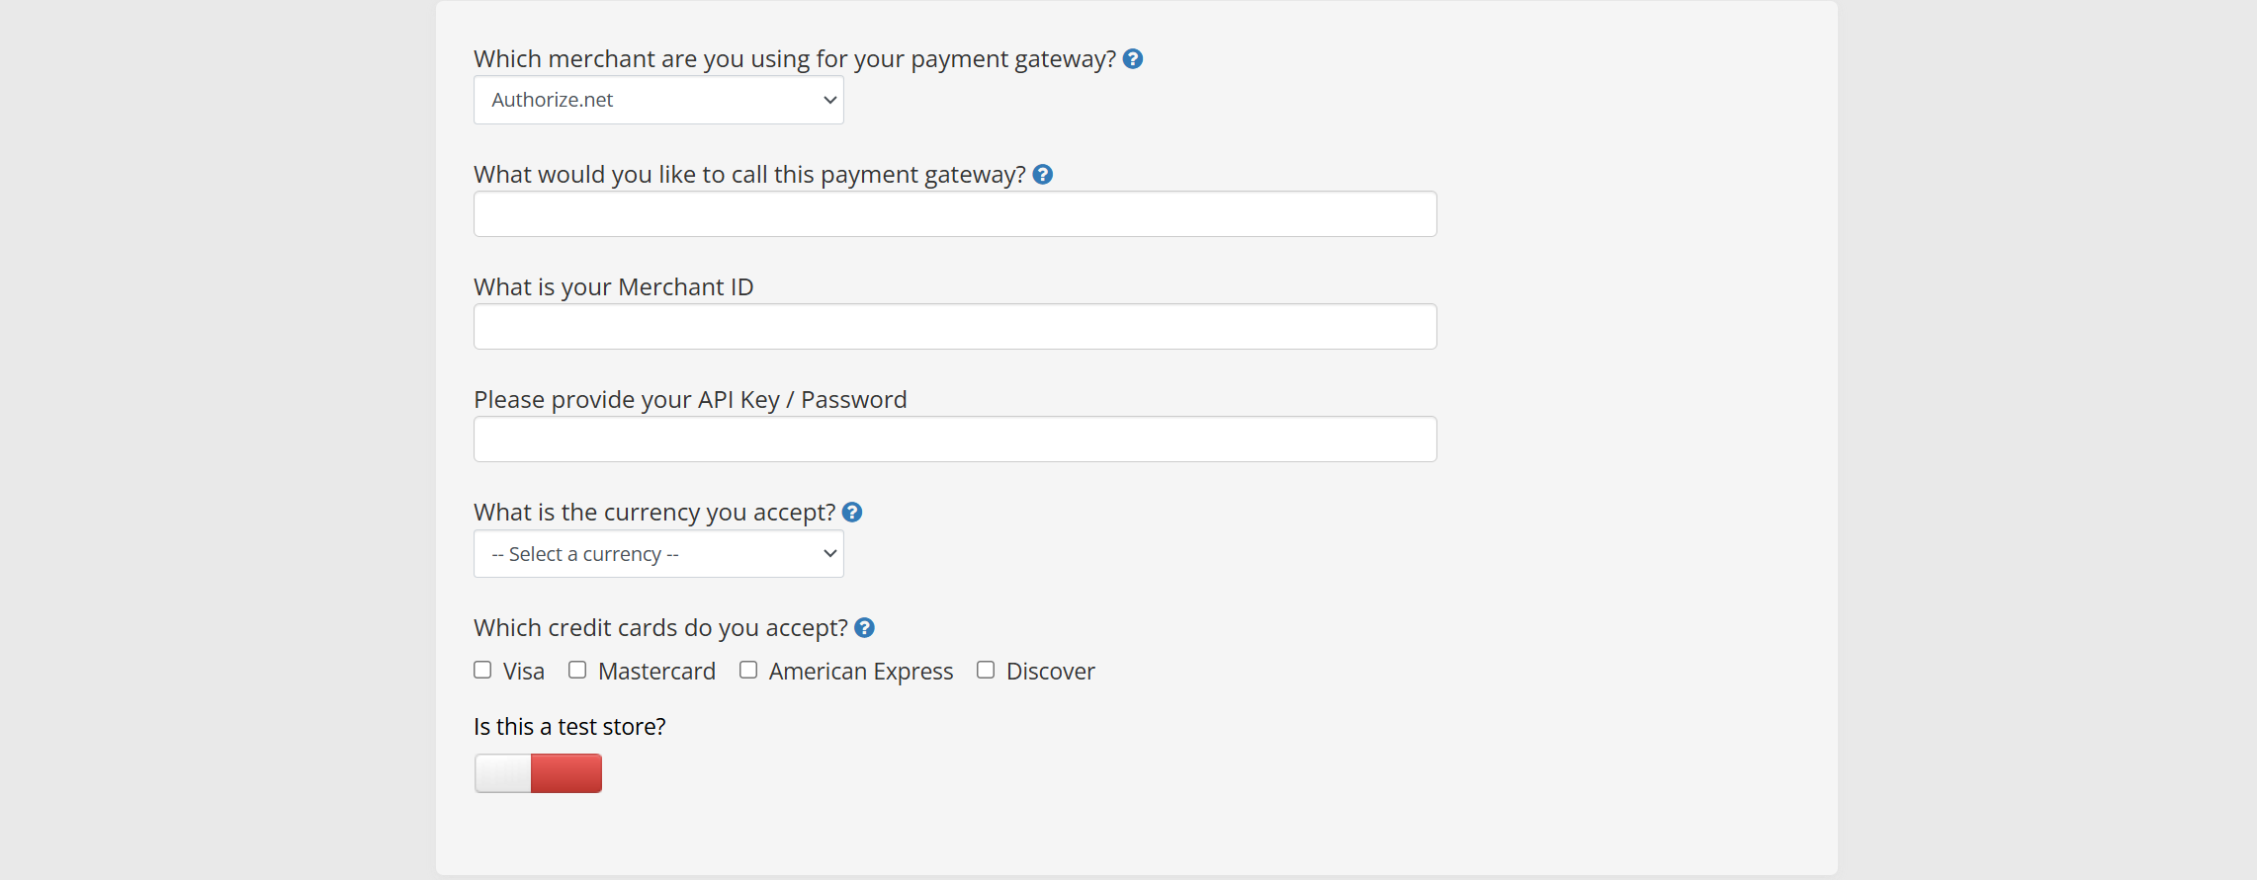Image resolution: width=2257 pixels, height=880 pixels.
Task: Click the payment gateway name input field
Action: (955, 214)
